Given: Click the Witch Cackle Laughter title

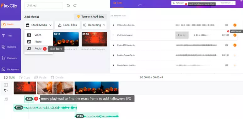Looking at the screenshot, I should 125,35.
